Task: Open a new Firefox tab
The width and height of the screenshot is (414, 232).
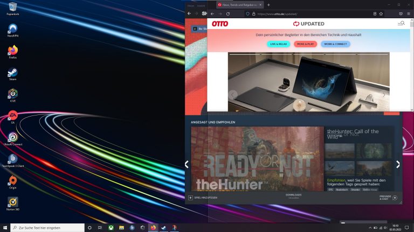Action: point(268,4)
